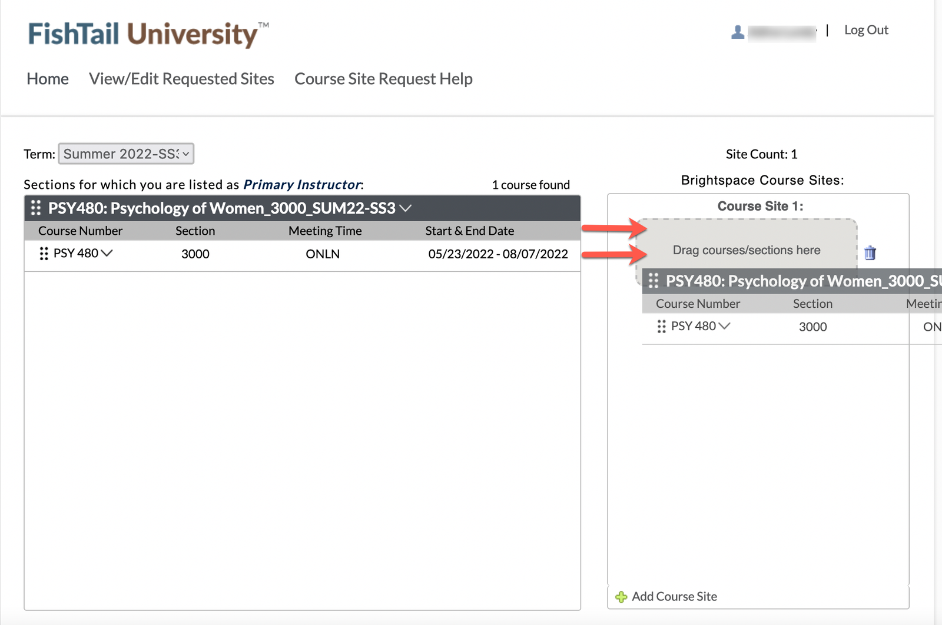Click the green plus icon for Add Course Site
Screen dimensions: 942x625
[x=621, y=597]
